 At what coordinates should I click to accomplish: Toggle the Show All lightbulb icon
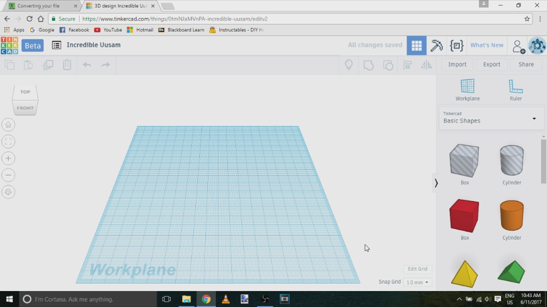pos(349,65)
